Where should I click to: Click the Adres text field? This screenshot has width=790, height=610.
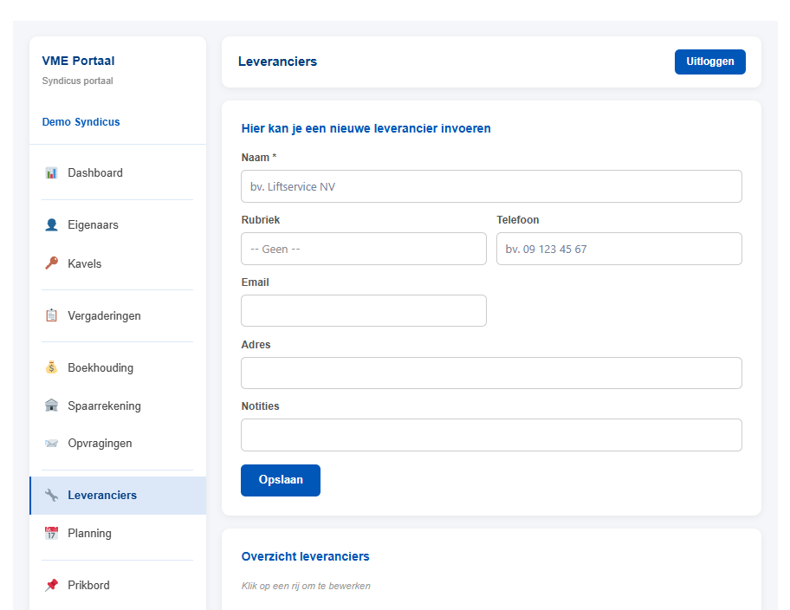point(491,373)
